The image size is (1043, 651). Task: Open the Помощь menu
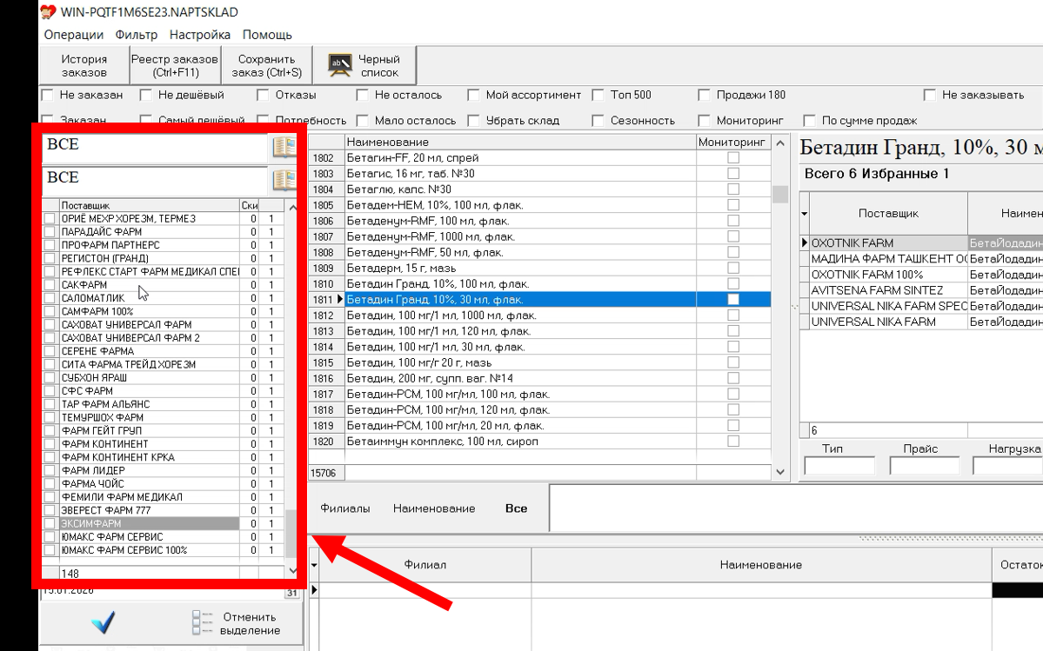tap(267, 35)
